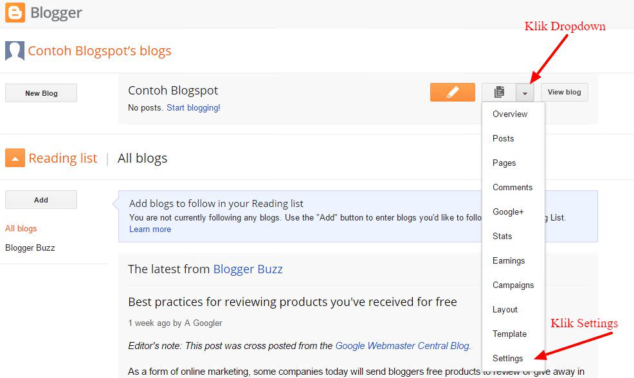The width and height of the screenshot is (634, 378).
Task: Open Posts from the blog menu
Action: pos(503,138)
